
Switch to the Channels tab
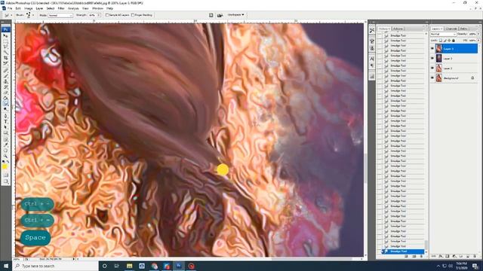(x=451, y=29)
